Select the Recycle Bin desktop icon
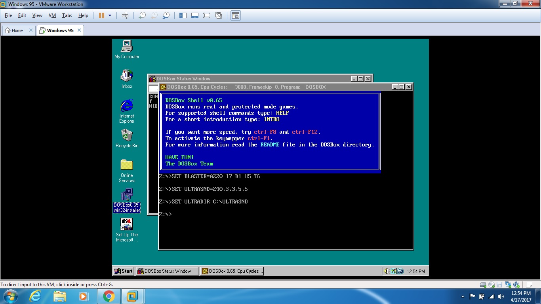The height and width of the screenshot is (304, 541). tap(127, 139)
